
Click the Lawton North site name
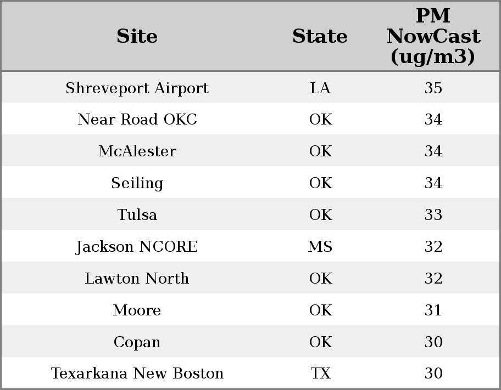(137, 279)
